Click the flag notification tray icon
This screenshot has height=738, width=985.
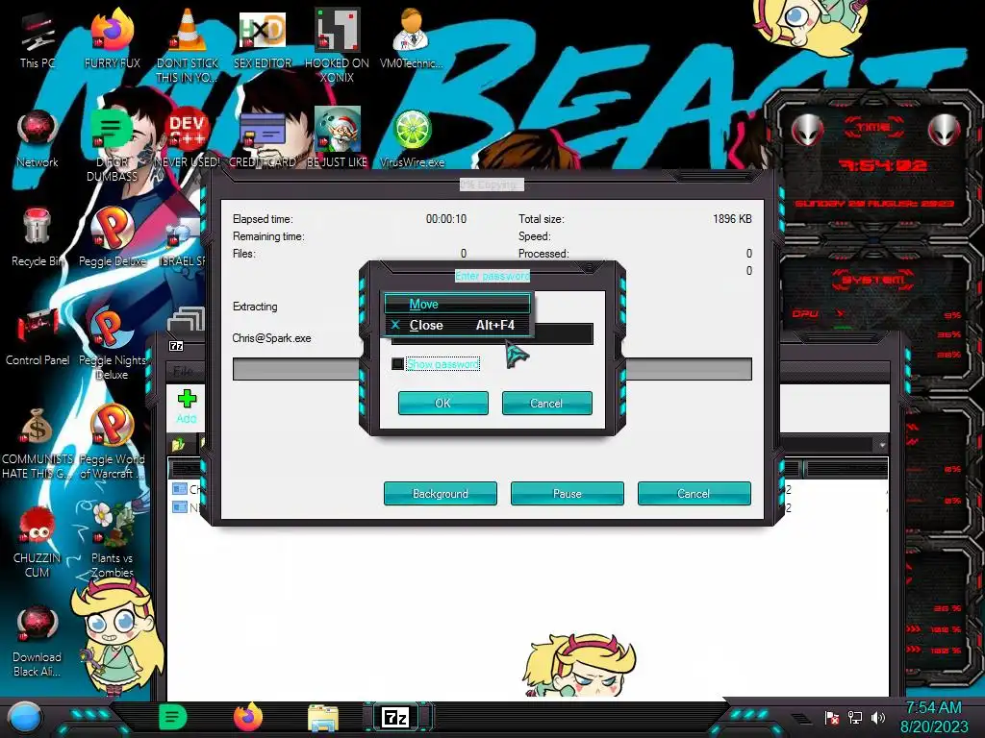tap(832, 718)
